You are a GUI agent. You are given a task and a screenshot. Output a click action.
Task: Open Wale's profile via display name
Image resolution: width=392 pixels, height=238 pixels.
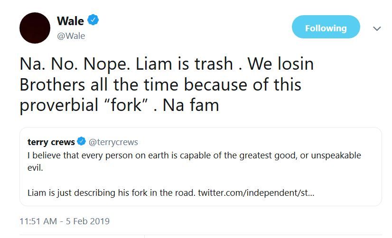[x=70, y=21]
